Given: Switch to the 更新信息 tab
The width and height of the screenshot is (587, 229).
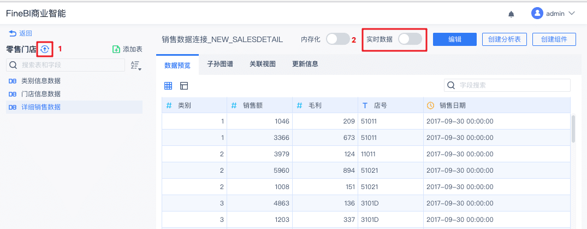Looking at the screenshot, I should [305, 64].
